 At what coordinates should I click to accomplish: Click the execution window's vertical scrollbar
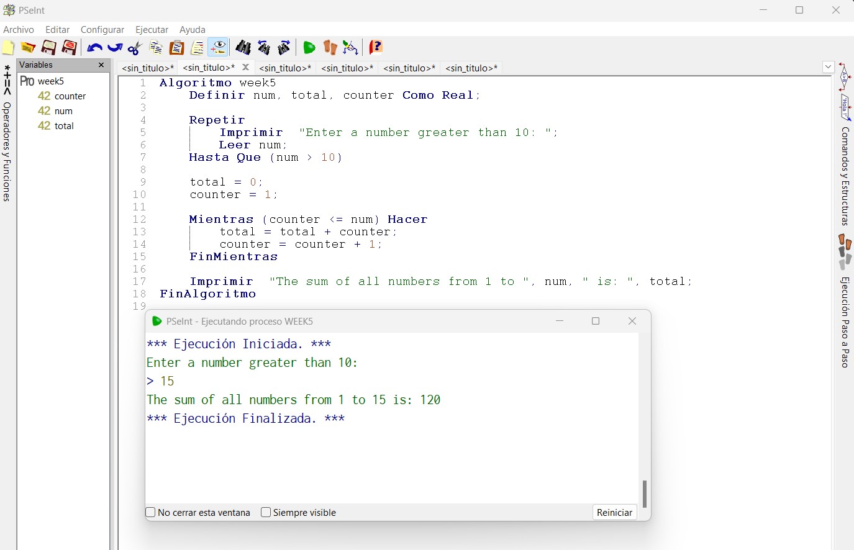coord(645,494)
